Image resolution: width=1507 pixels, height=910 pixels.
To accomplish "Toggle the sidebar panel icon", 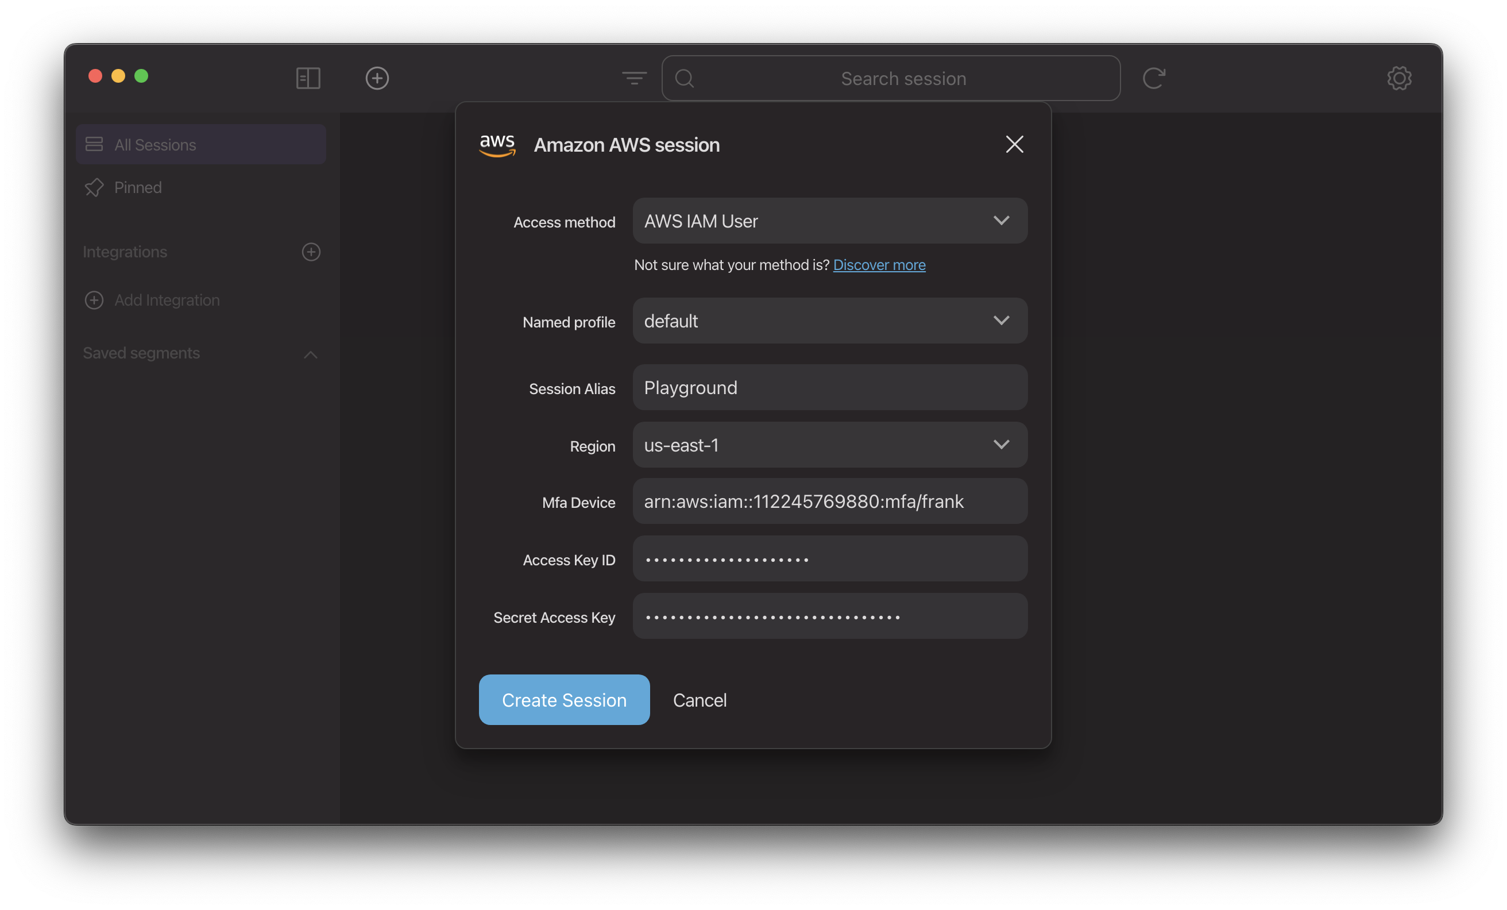I will click(308, 78).
